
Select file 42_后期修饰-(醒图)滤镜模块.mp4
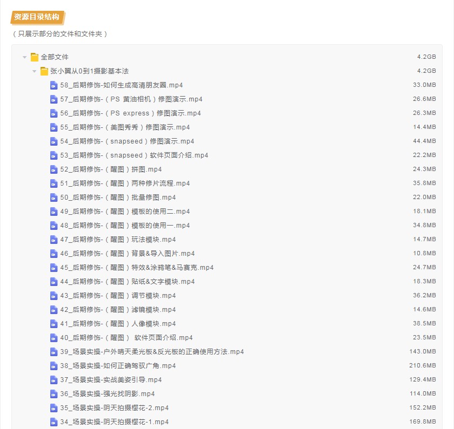click(118, 310)
